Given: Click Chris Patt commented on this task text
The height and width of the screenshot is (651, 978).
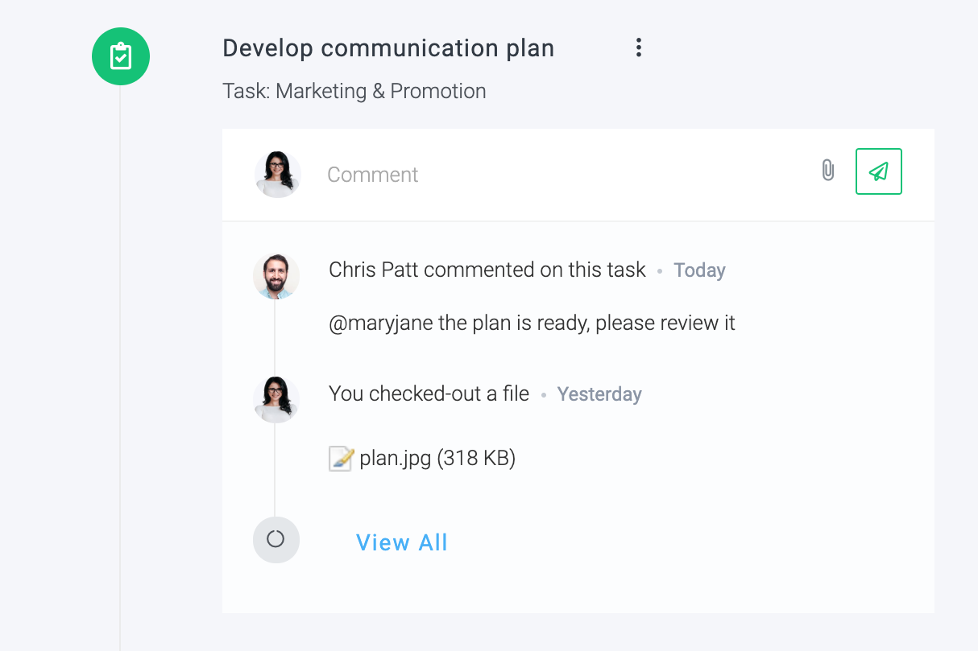Looking at the screenshot, I should coord(487,270).
